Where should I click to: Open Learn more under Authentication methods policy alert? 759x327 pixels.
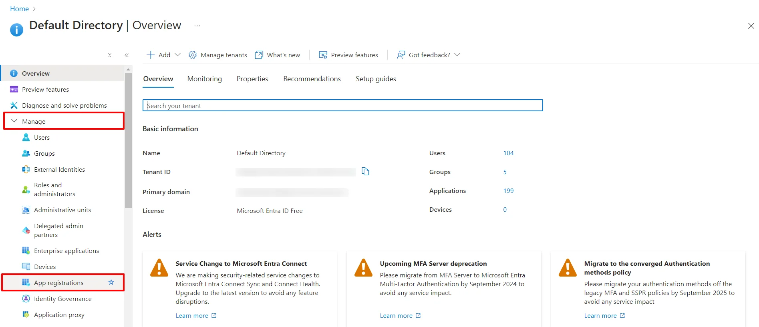604,315
